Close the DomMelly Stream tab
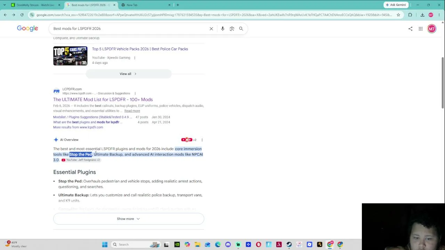This screenshot has height=250, width=445. [x=59, y=5]
